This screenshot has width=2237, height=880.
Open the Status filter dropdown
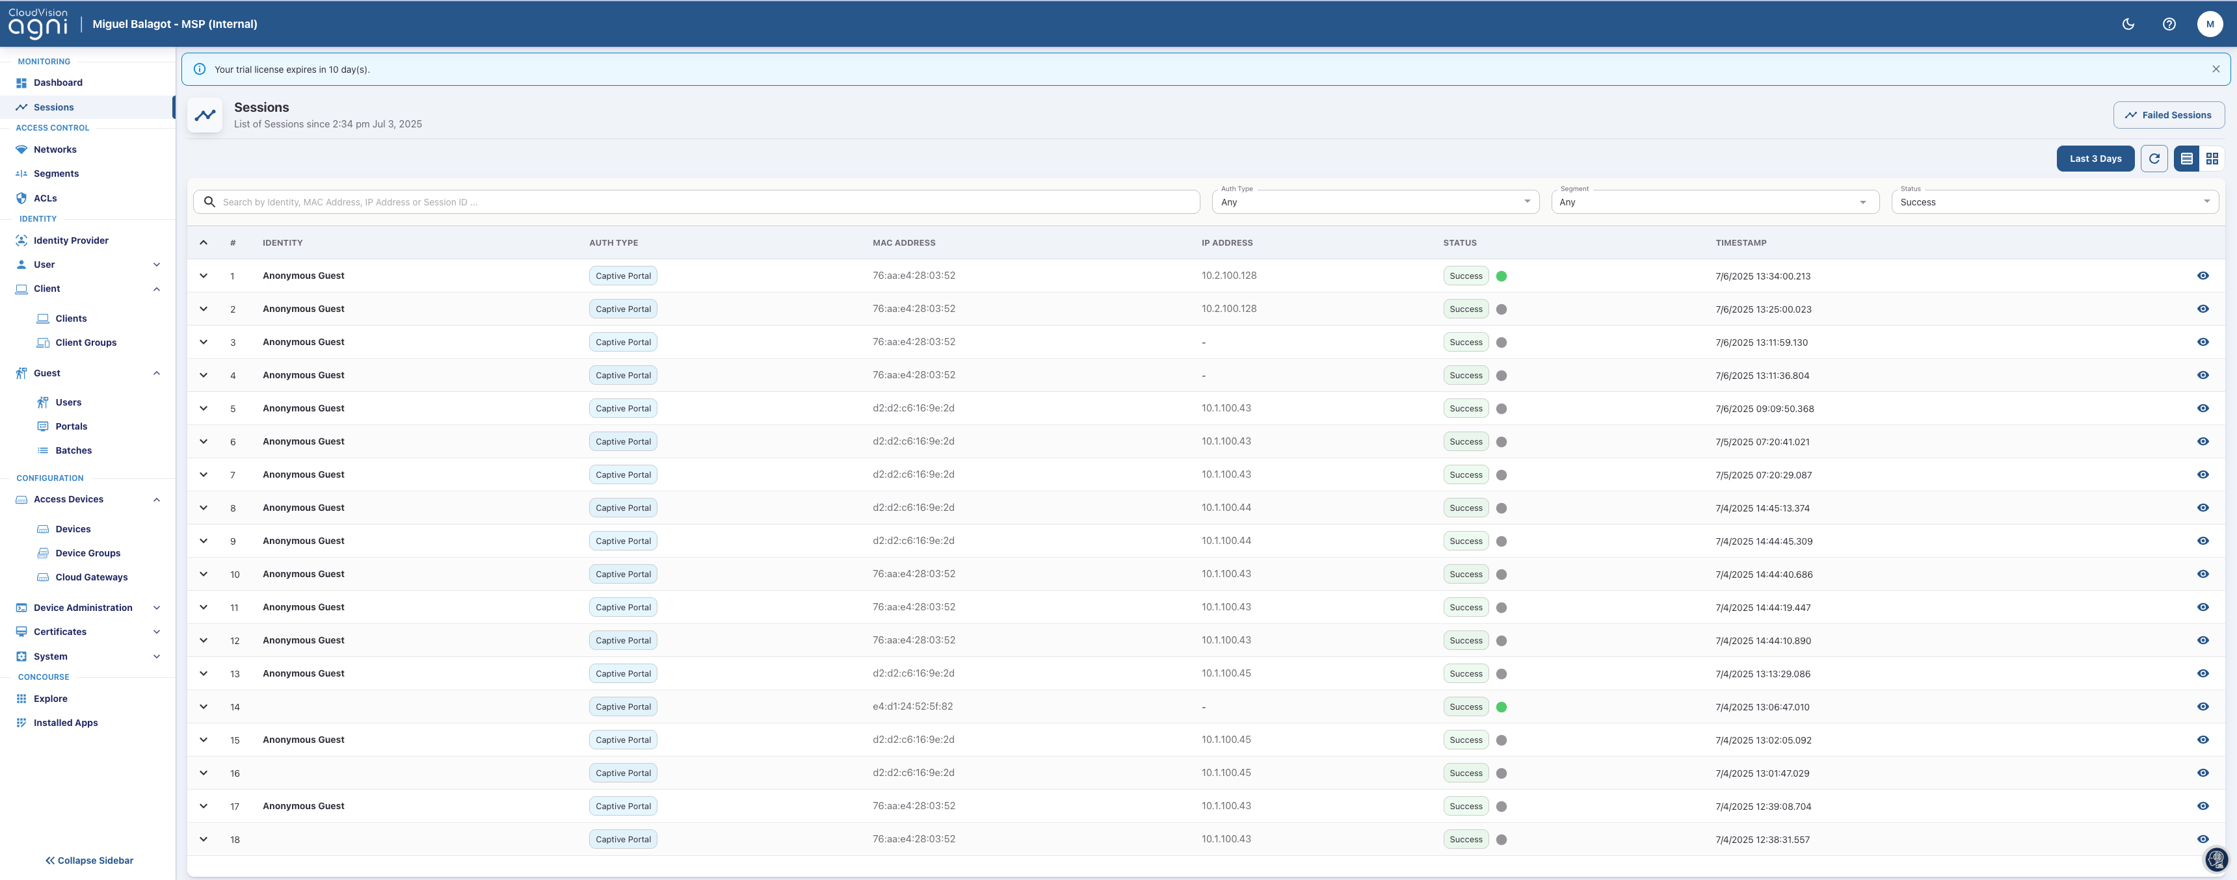point(2054,202)
